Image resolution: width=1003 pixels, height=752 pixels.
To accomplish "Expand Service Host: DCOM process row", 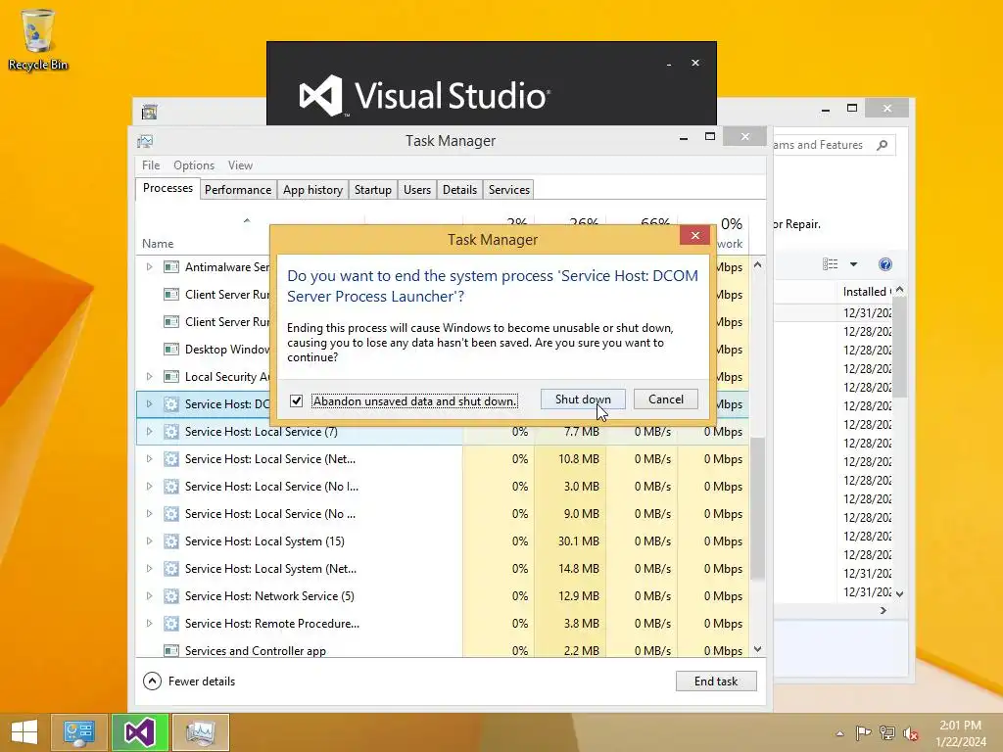I will (x=149, y=404).
